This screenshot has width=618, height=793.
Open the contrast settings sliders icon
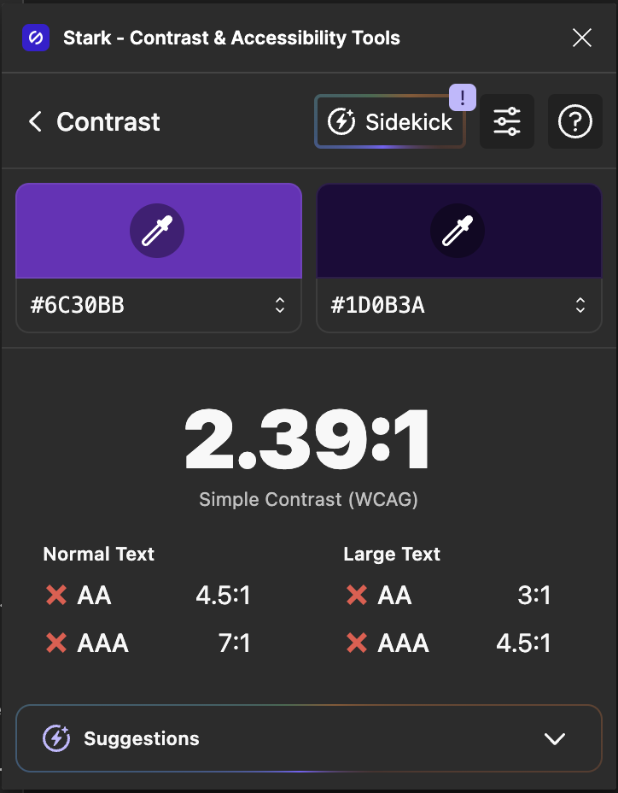[507, 122]
